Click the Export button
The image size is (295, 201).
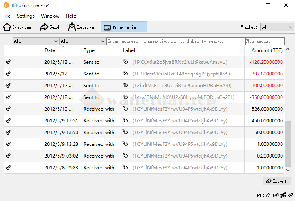(277, 181)
